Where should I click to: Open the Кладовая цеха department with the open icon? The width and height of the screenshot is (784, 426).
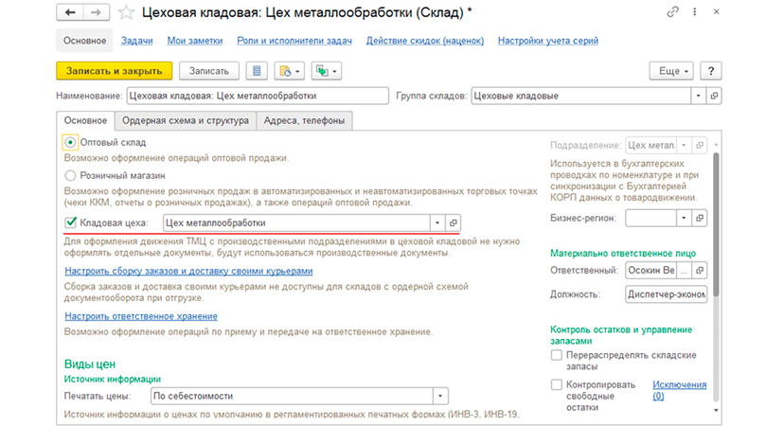(x=453, y=222)
